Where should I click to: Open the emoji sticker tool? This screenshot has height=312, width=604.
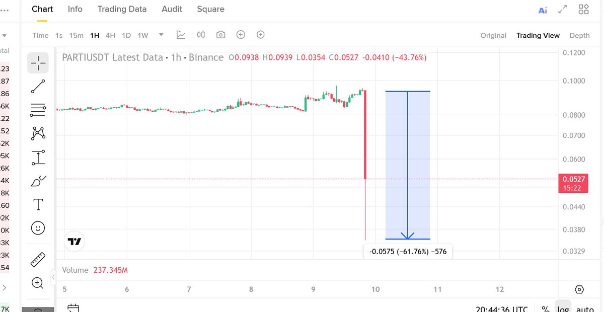[38, 228]
